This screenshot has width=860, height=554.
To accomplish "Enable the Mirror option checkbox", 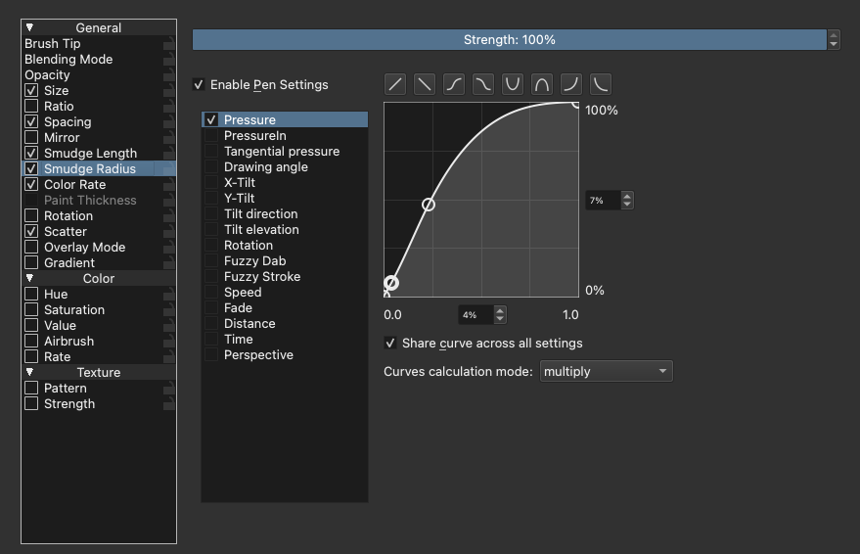I will coord(32,138).
